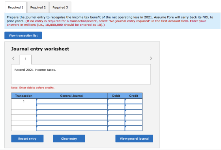Go to previous transaction with left chevron
This screenshot has width=221, height=150.
(13, 58)
